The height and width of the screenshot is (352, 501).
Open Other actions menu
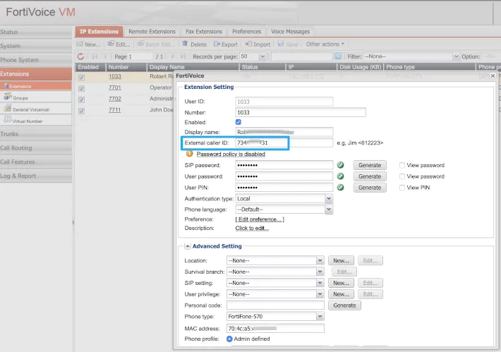[x=325, y=44]
